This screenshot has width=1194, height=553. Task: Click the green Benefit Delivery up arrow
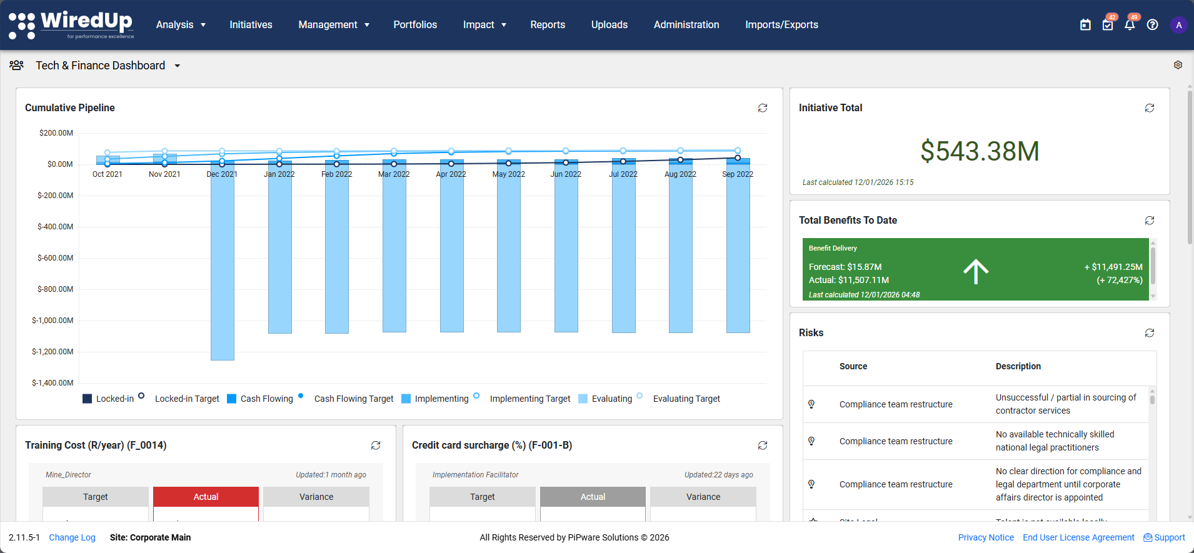[x=976, y=272]
